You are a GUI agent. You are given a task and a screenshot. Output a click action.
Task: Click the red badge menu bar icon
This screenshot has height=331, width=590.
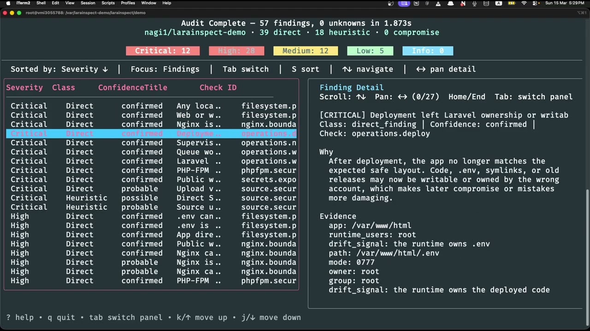(463, 3)
